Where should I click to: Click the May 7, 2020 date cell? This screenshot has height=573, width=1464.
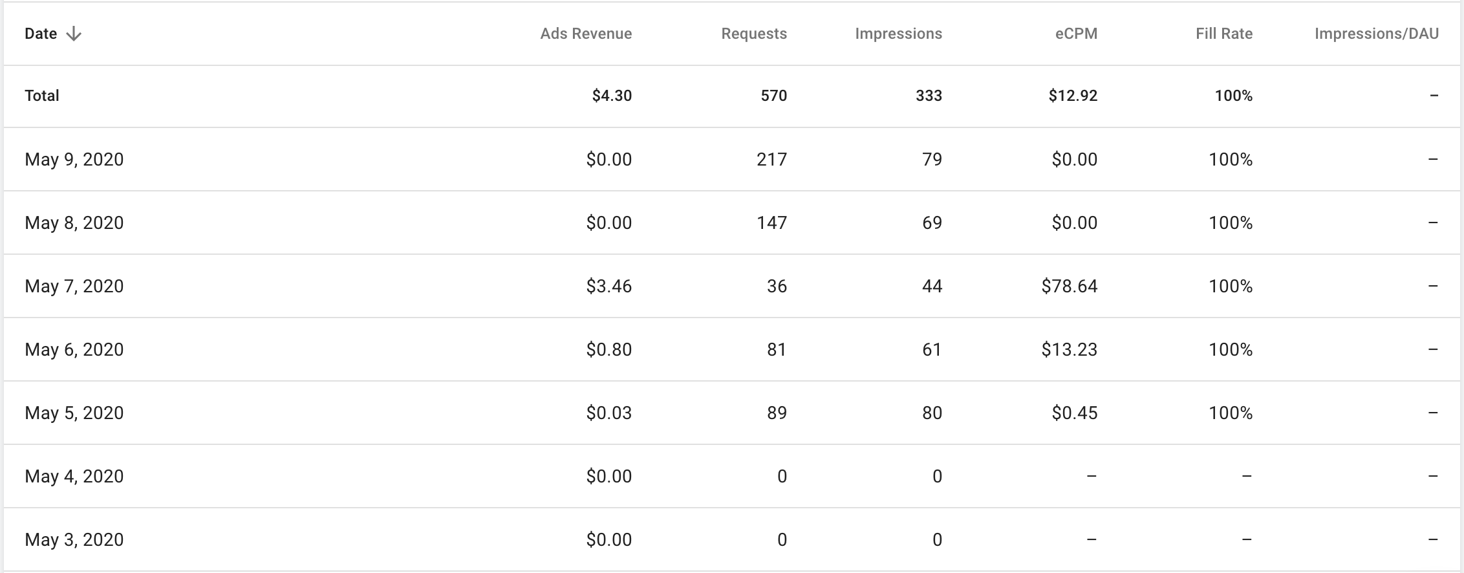(x=74, y=286)
